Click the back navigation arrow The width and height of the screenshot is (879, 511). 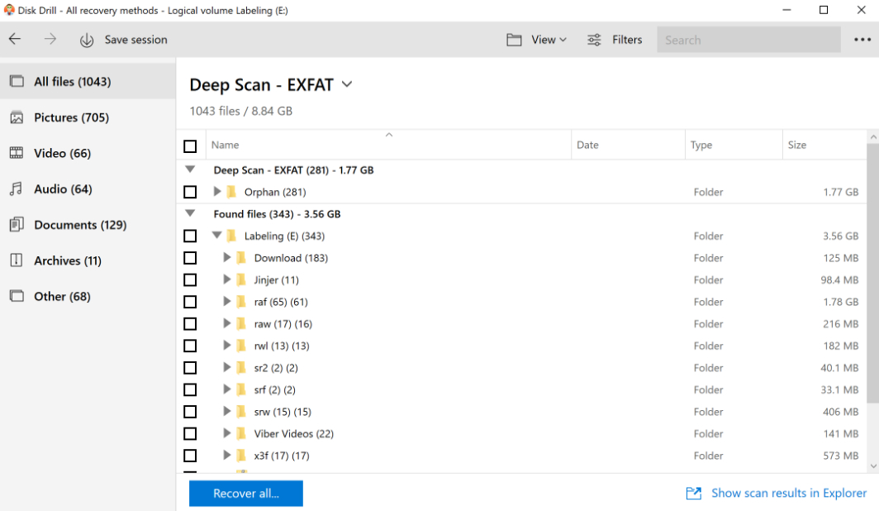click(14, 39)
